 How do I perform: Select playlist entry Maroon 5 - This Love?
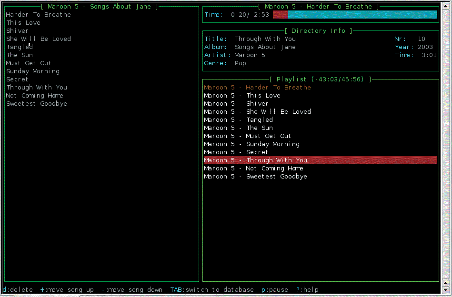242,95
